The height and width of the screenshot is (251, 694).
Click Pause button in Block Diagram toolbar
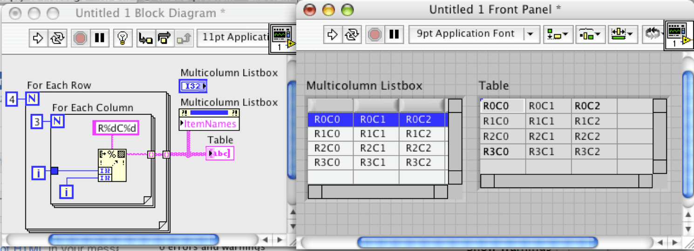(x=100, y=38)
